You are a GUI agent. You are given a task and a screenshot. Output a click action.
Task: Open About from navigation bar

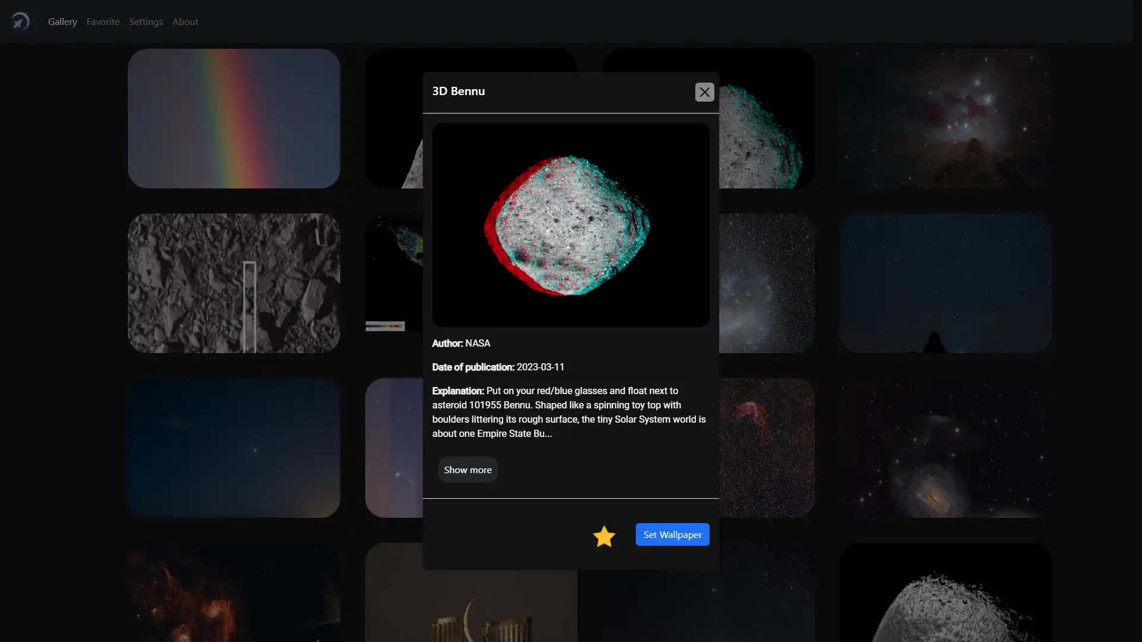point(185,21)
